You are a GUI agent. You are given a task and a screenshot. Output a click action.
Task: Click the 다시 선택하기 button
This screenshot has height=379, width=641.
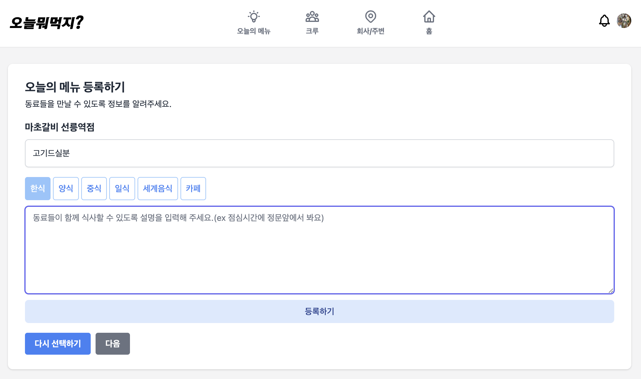point(58,344)
